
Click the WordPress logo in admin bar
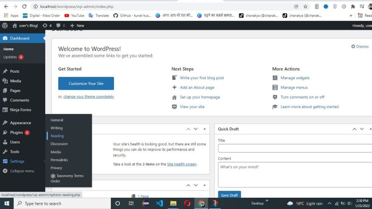tap(5, 25)
